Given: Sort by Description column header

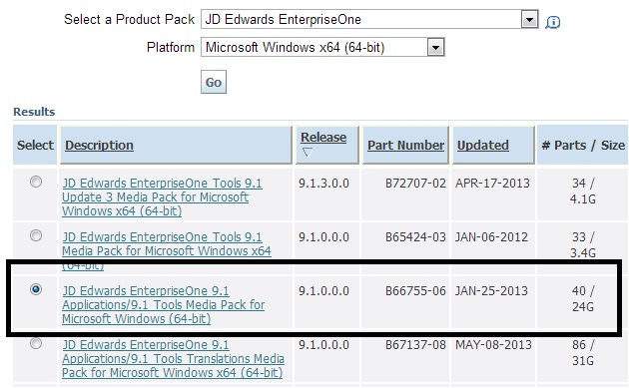Looking at the screenshot, I should tap(99, 145).
